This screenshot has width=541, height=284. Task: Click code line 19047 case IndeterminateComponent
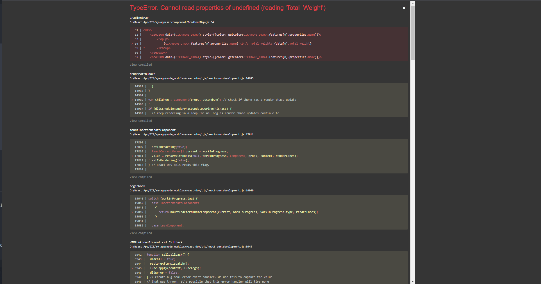click(x=167, y=203)
